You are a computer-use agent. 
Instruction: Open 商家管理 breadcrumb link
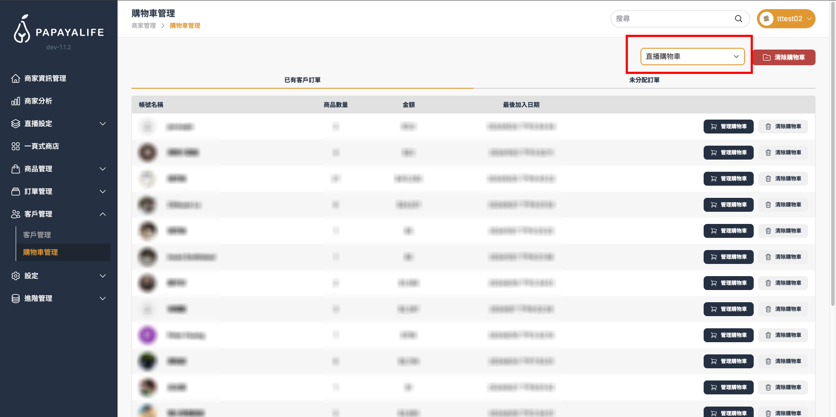[x=144, y=26]
